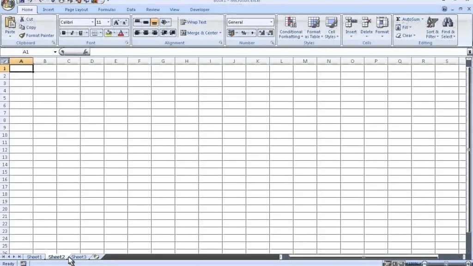Toggle Italic formatting
Viewport: 473px width, 266px height.
pos(72,33)
